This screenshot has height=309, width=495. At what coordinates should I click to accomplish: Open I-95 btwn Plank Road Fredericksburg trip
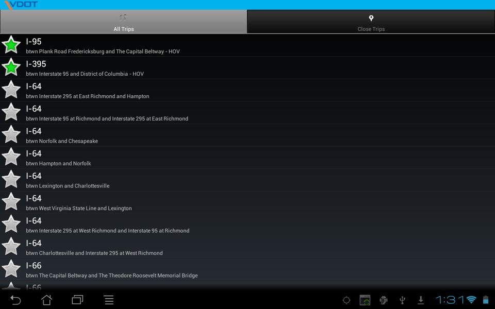point(247,45)
